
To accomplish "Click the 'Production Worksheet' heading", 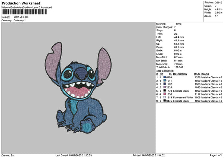I will (x=21, y=3).
